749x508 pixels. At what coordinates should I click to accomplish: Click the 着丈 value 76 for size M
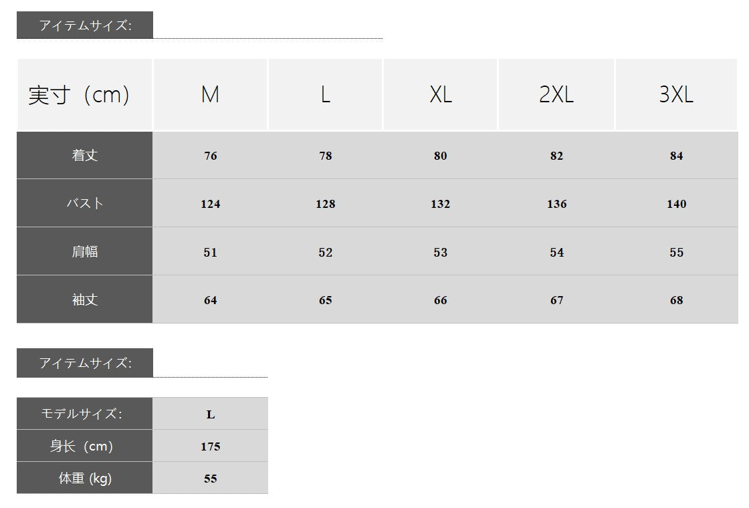pyautogui.click(x=210, y=156)
